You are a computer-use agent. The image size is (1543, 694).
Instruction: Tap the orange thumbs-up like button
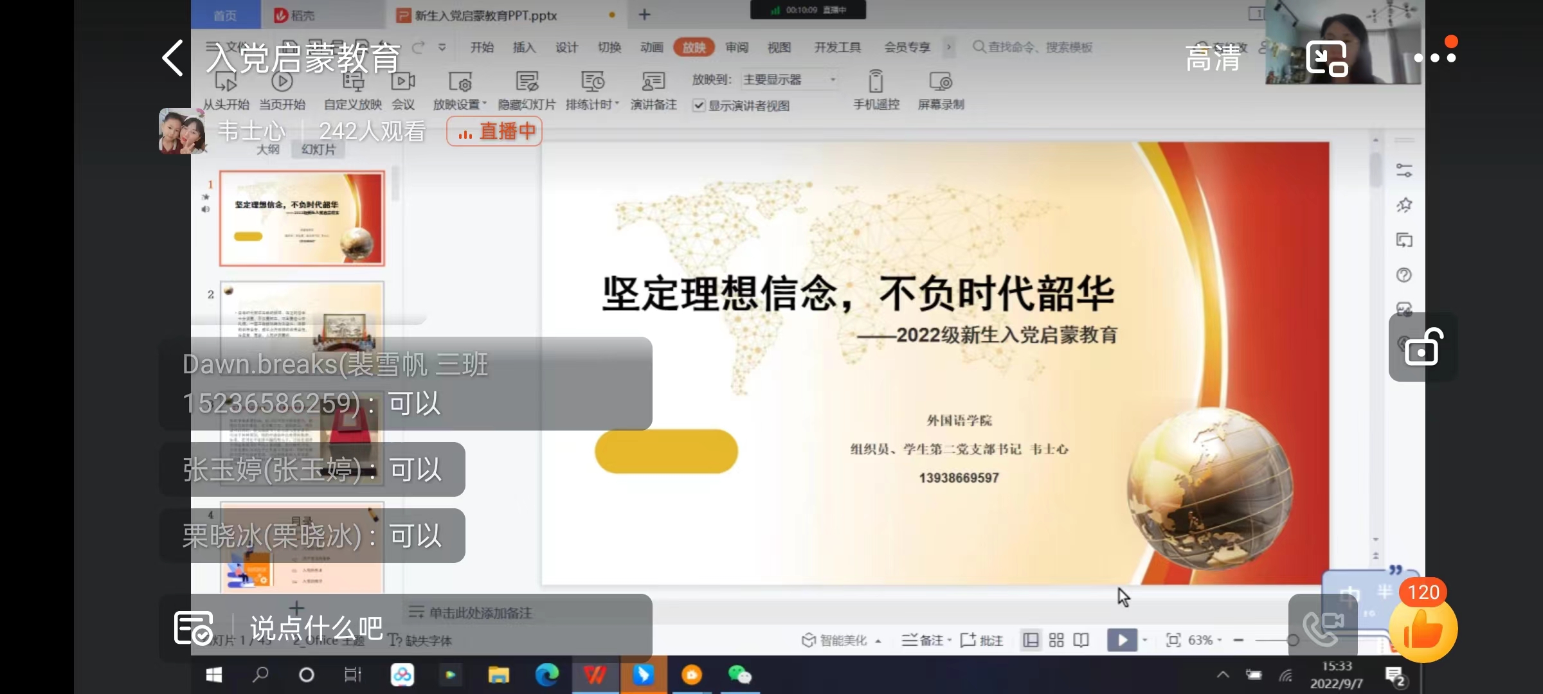1422,630
